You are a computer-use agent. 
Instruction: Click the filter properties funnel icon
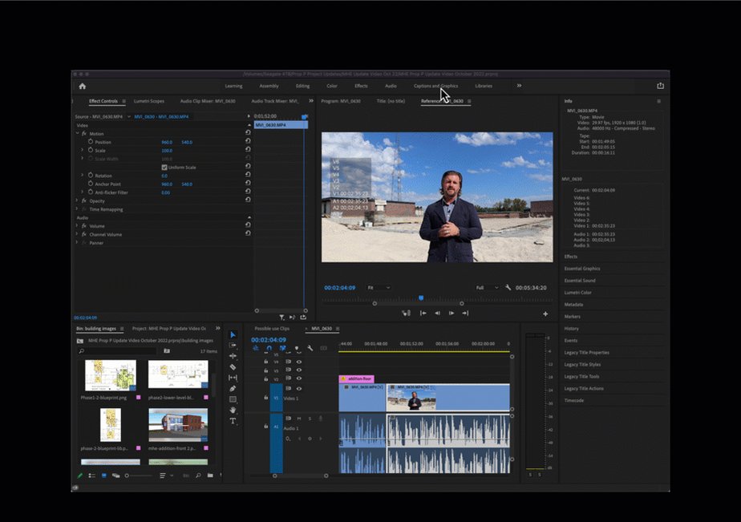coord(281,318)
